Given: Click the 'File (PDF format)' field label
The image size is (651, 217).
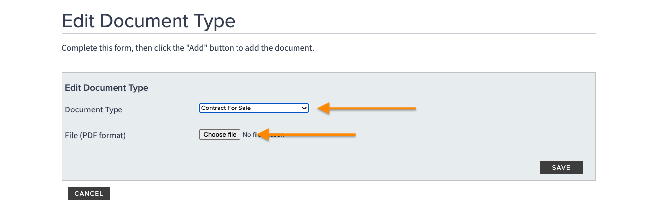Looking at the screenshot, I should pos(96,135).
